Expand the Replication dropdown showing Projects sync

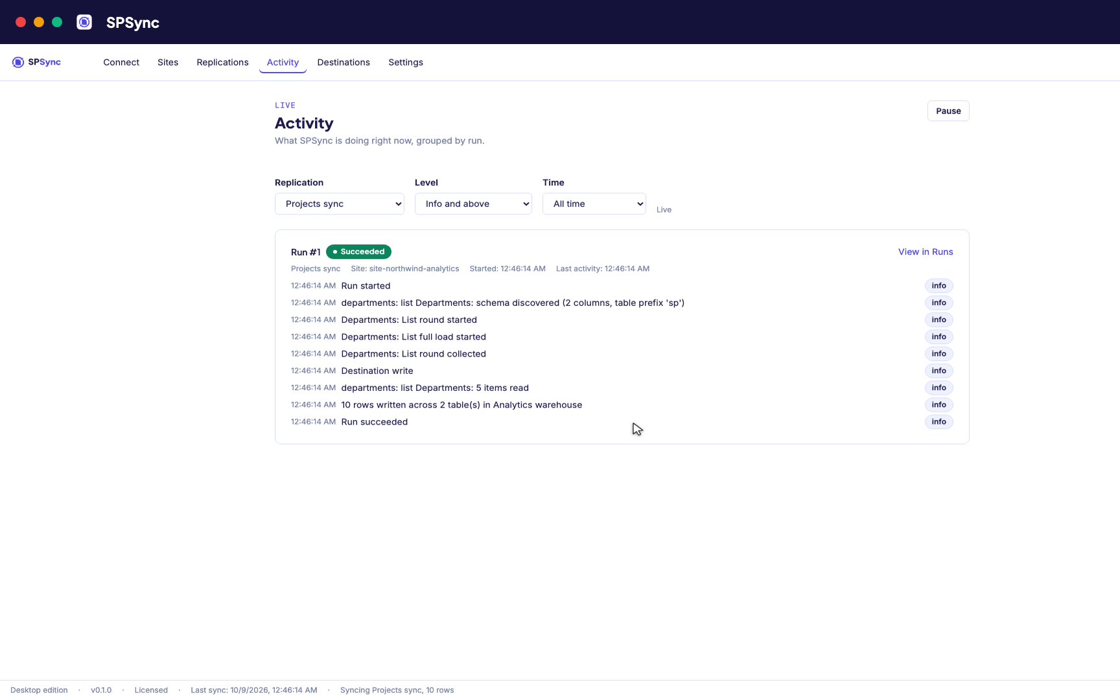tap(340, 204)
